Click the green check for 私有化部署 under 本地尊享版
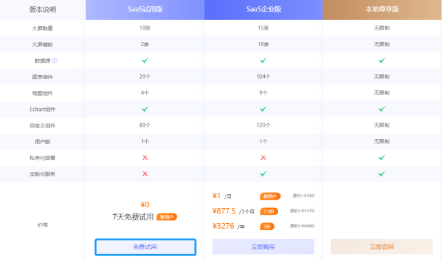Viewport: 442px width, 261px height. pyautogui.click(x=382, y=158)
